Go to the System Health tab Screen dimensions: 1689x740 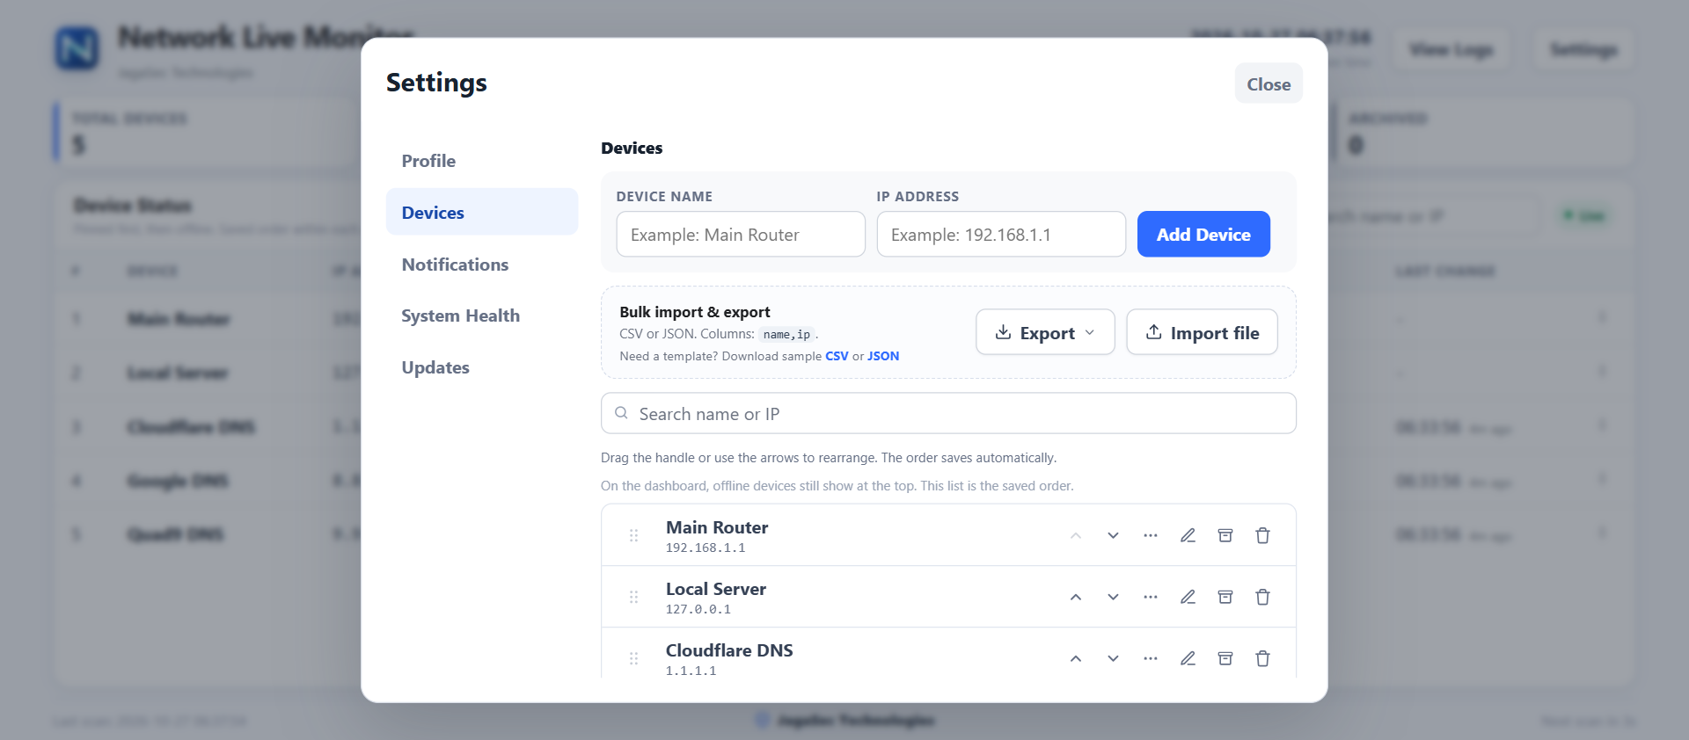tap(482, 316)
